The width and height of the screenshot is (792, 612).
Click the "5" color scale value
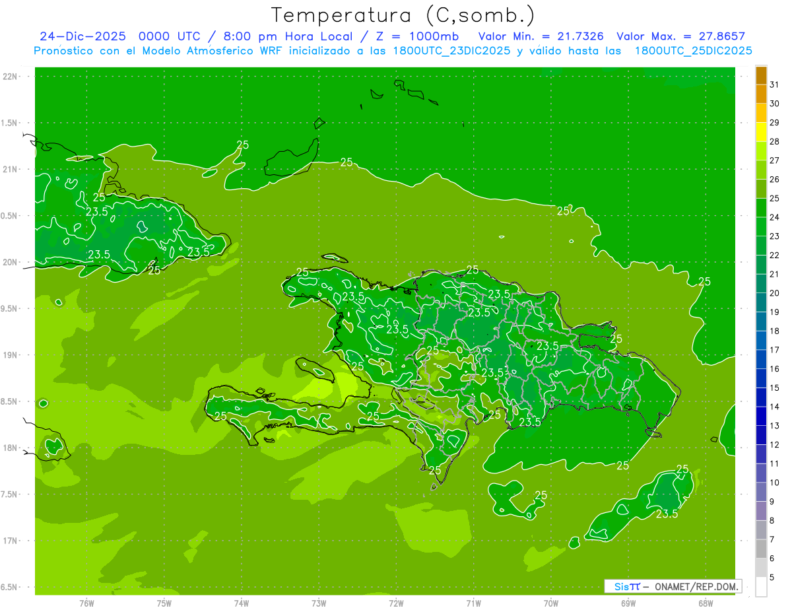click(x=772, y=578)
